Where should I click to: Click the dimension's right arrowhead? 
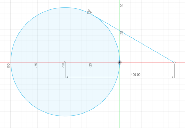click(173, 77)
